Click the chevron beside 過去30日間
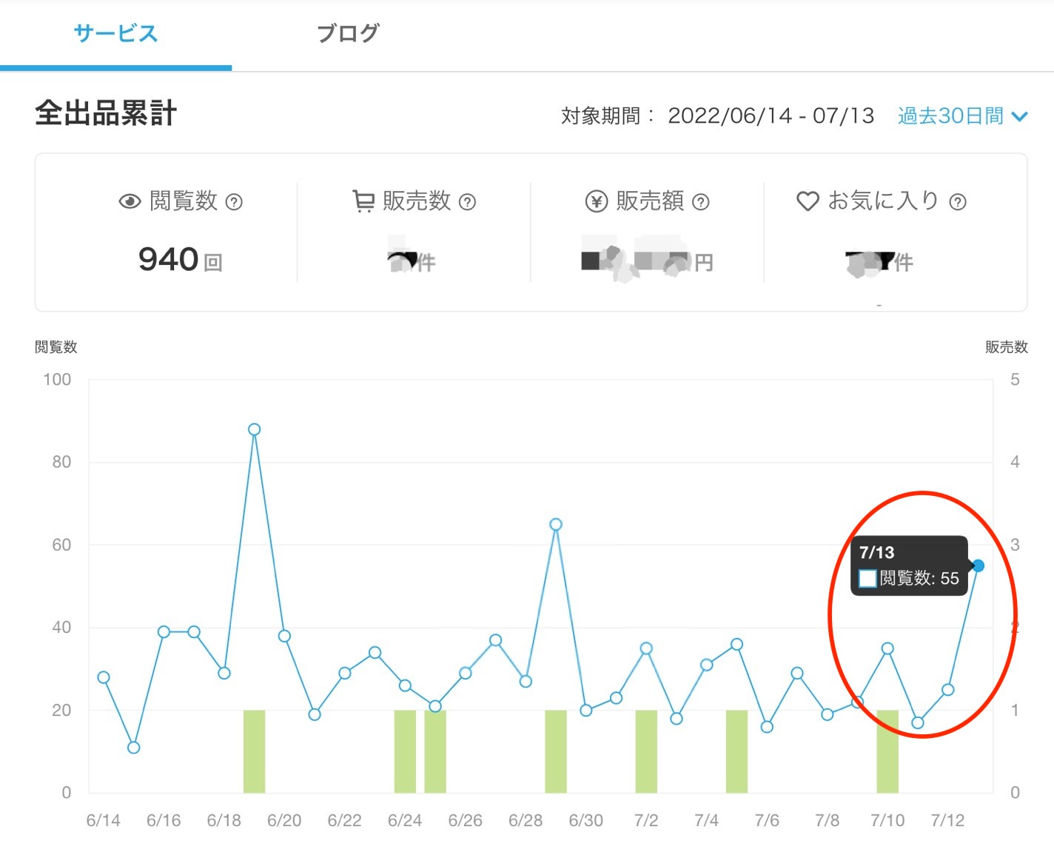This screenshot has height=852, width=1054. click(x=1019, y=117)
